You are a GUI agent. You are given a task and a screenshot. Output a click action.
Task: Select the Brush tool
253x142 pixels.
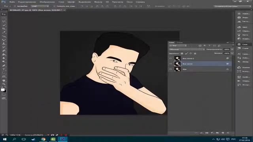(x=4, y=40)
